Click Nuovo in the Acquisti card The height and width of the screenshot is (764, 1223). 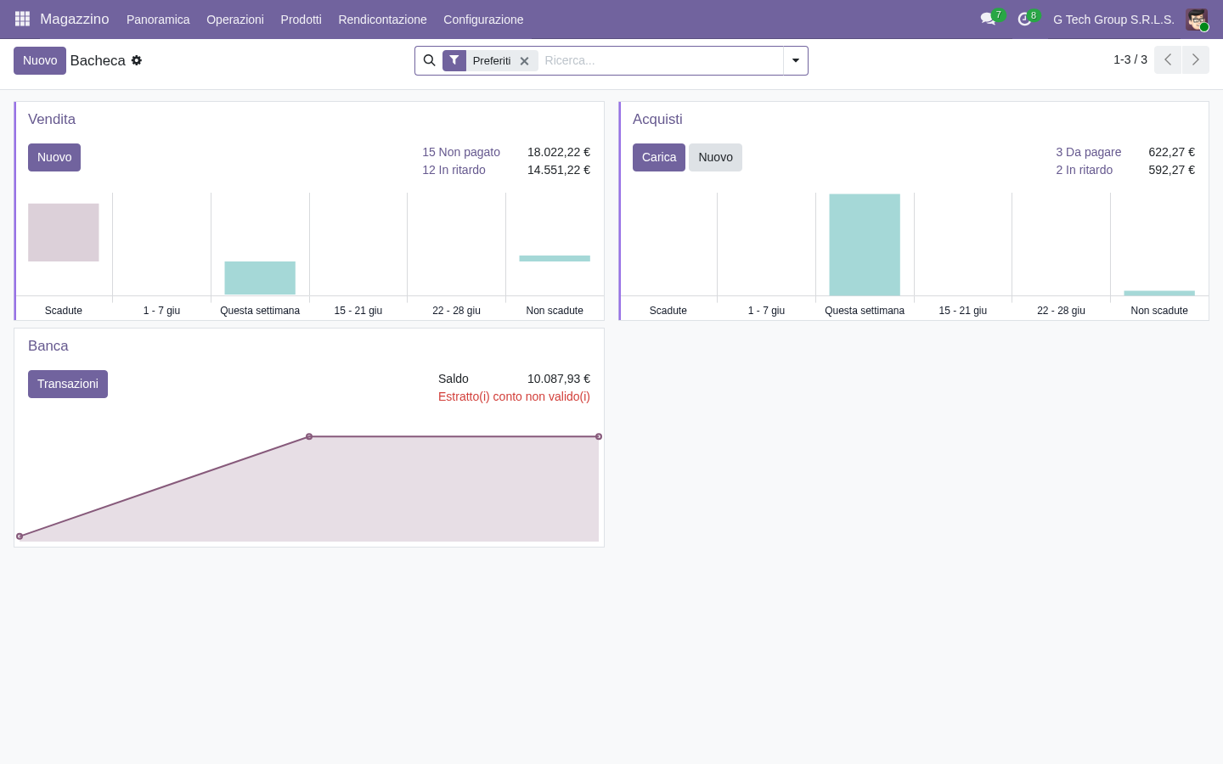715,157
